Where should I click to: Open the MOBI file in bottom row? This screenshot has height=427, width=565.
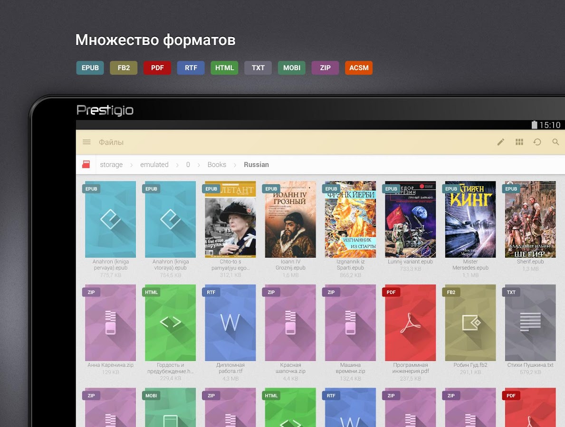(171, 408)
